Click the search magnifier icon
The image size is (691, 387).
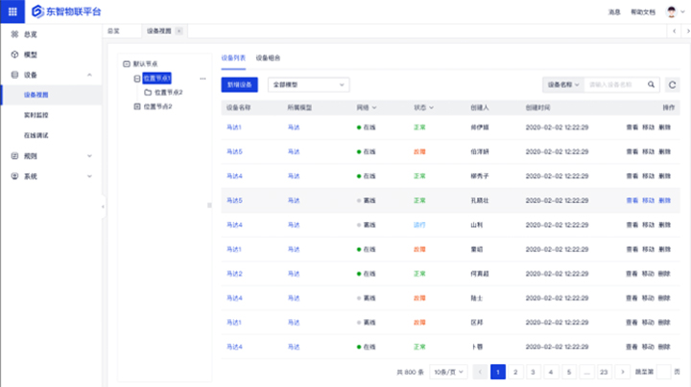point(653,84)
